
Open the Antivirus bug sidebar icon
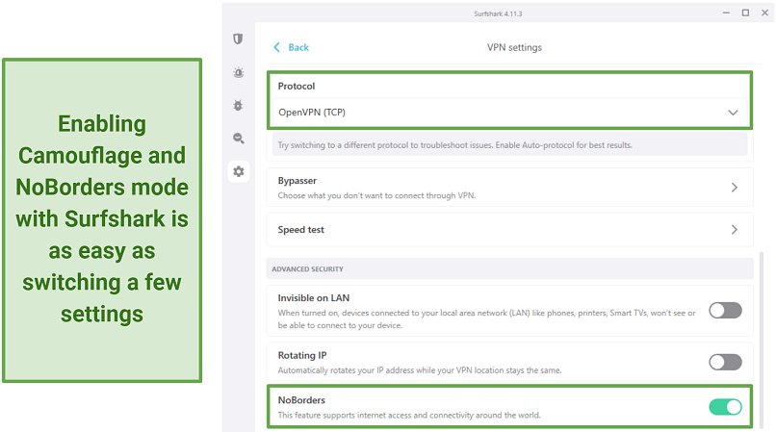[238, 106]
